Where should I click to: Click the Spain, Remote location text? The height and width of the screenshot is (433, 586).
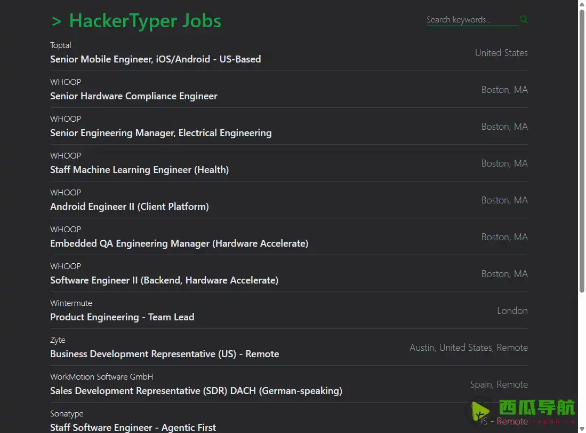click(x=499, y=384)
